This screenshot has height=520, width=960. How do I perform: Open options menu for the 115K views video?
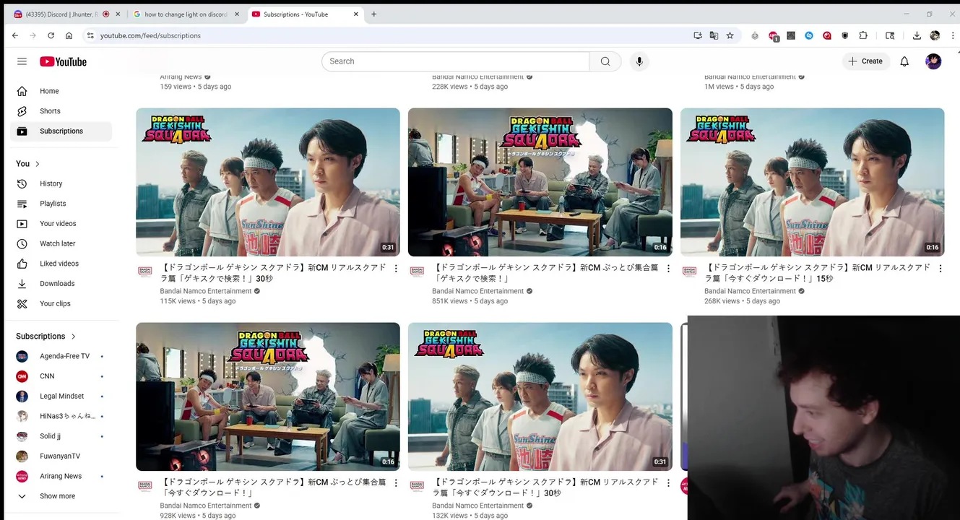[x=396, y=269]
